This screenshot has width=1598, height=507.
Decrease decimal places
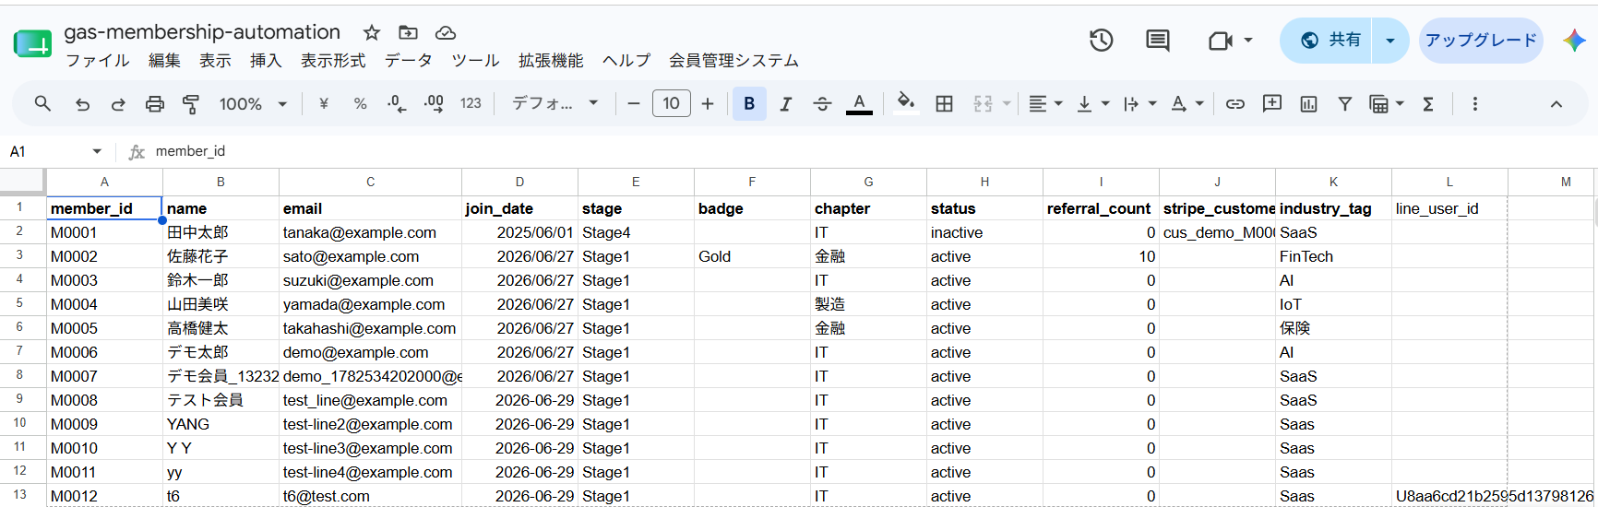coord(397,104)
